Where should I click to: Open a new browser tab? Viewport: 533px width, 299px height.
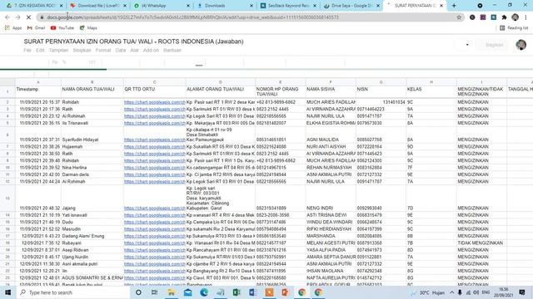point(454,6)
